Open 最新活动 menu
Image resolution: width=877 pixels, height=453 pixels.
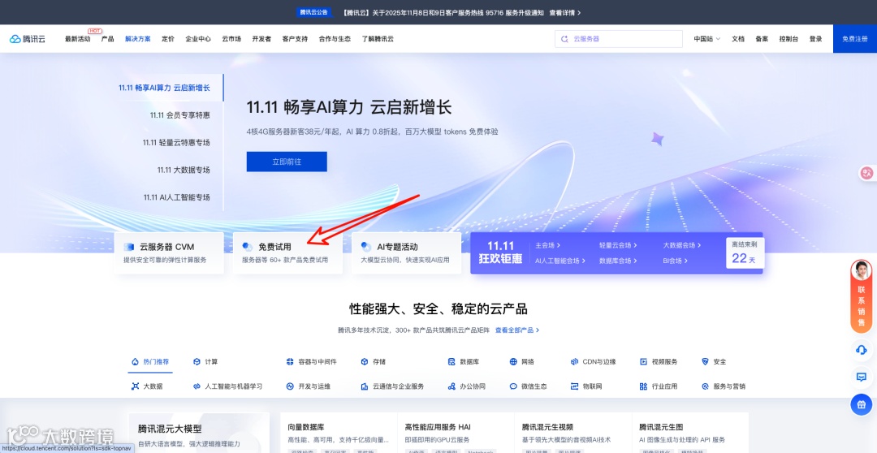[78, 39]
